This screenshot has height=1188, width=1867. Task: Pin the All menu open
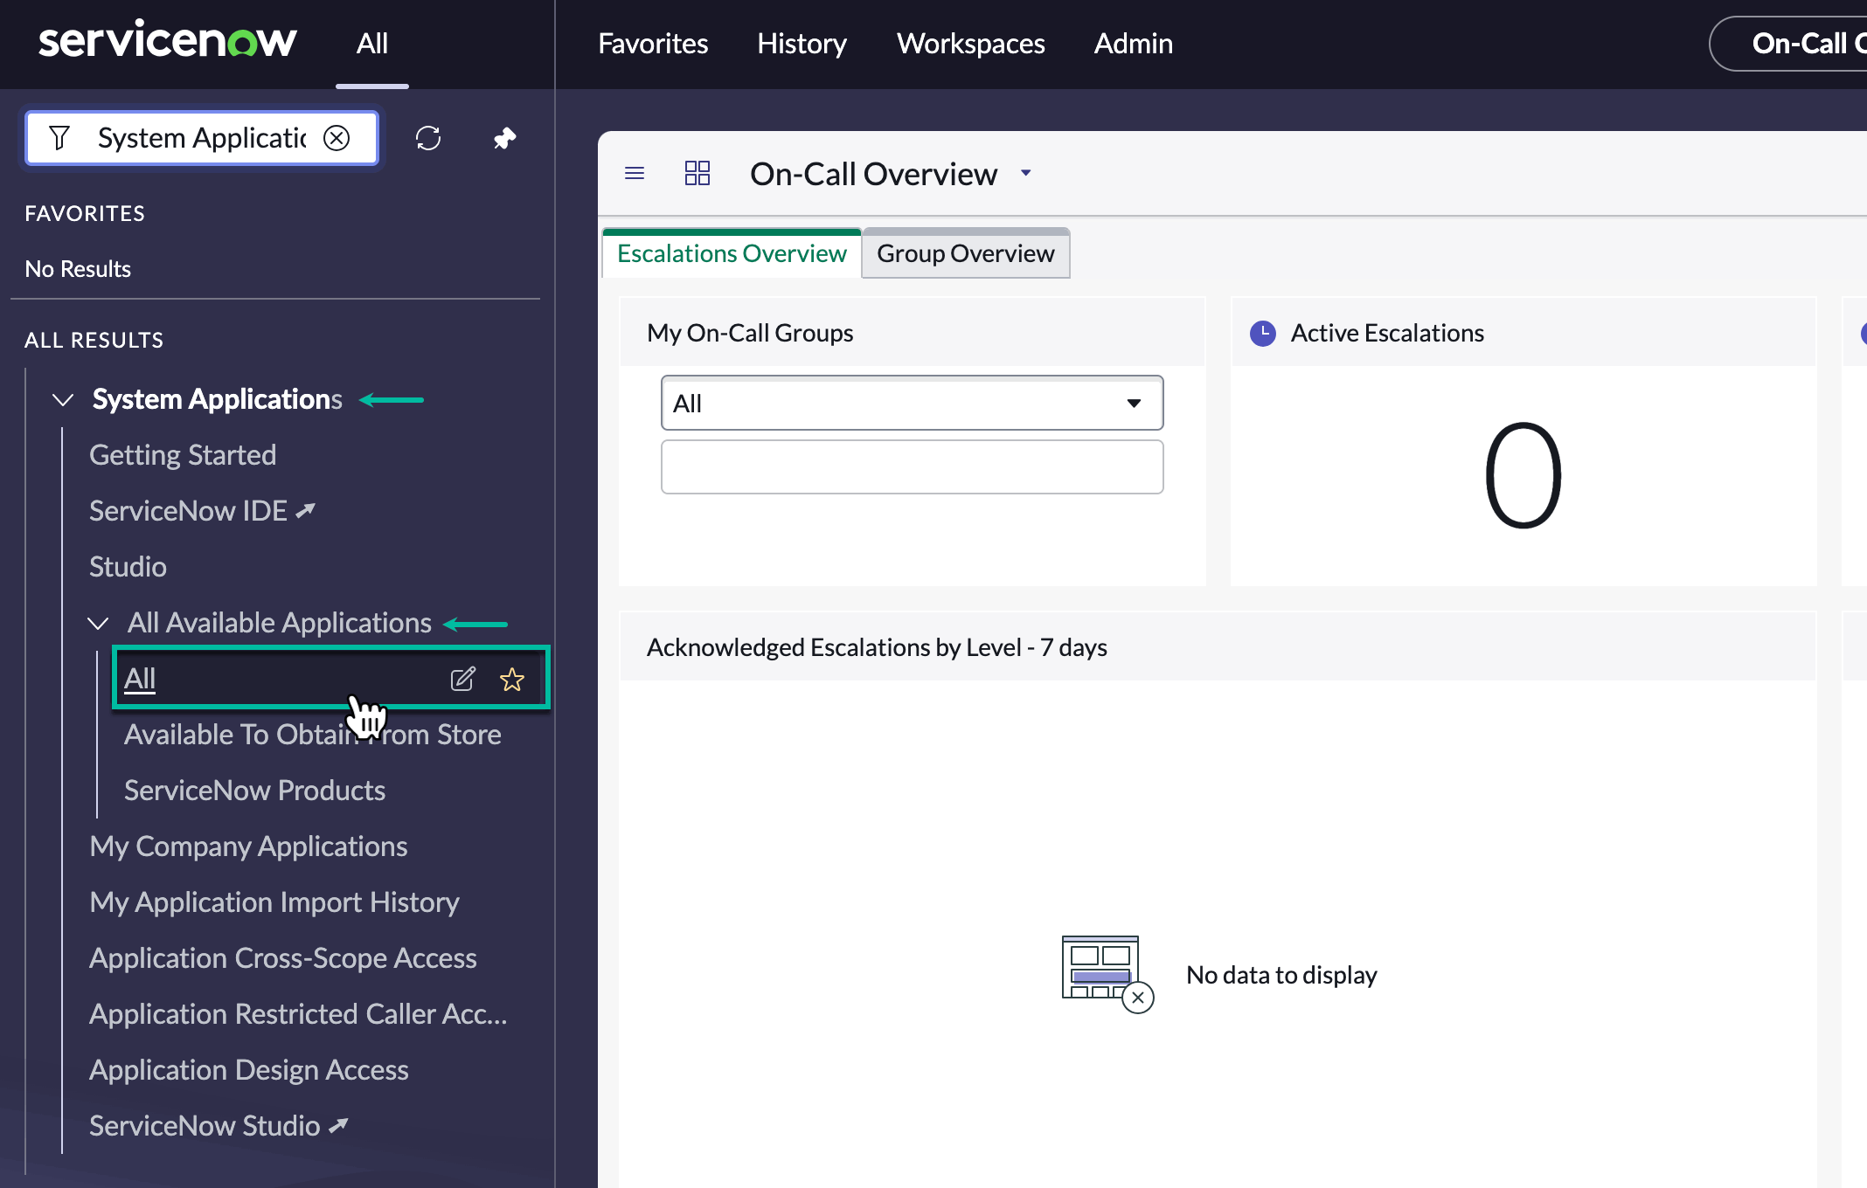504,137
